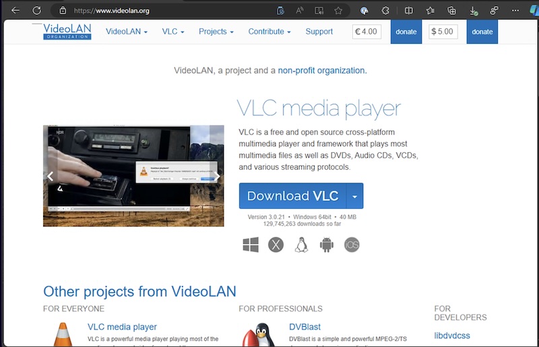Viewport: 539px width, 347px height.
Task: Click the macOS X platform icon
Action: [x=276, y=245]
